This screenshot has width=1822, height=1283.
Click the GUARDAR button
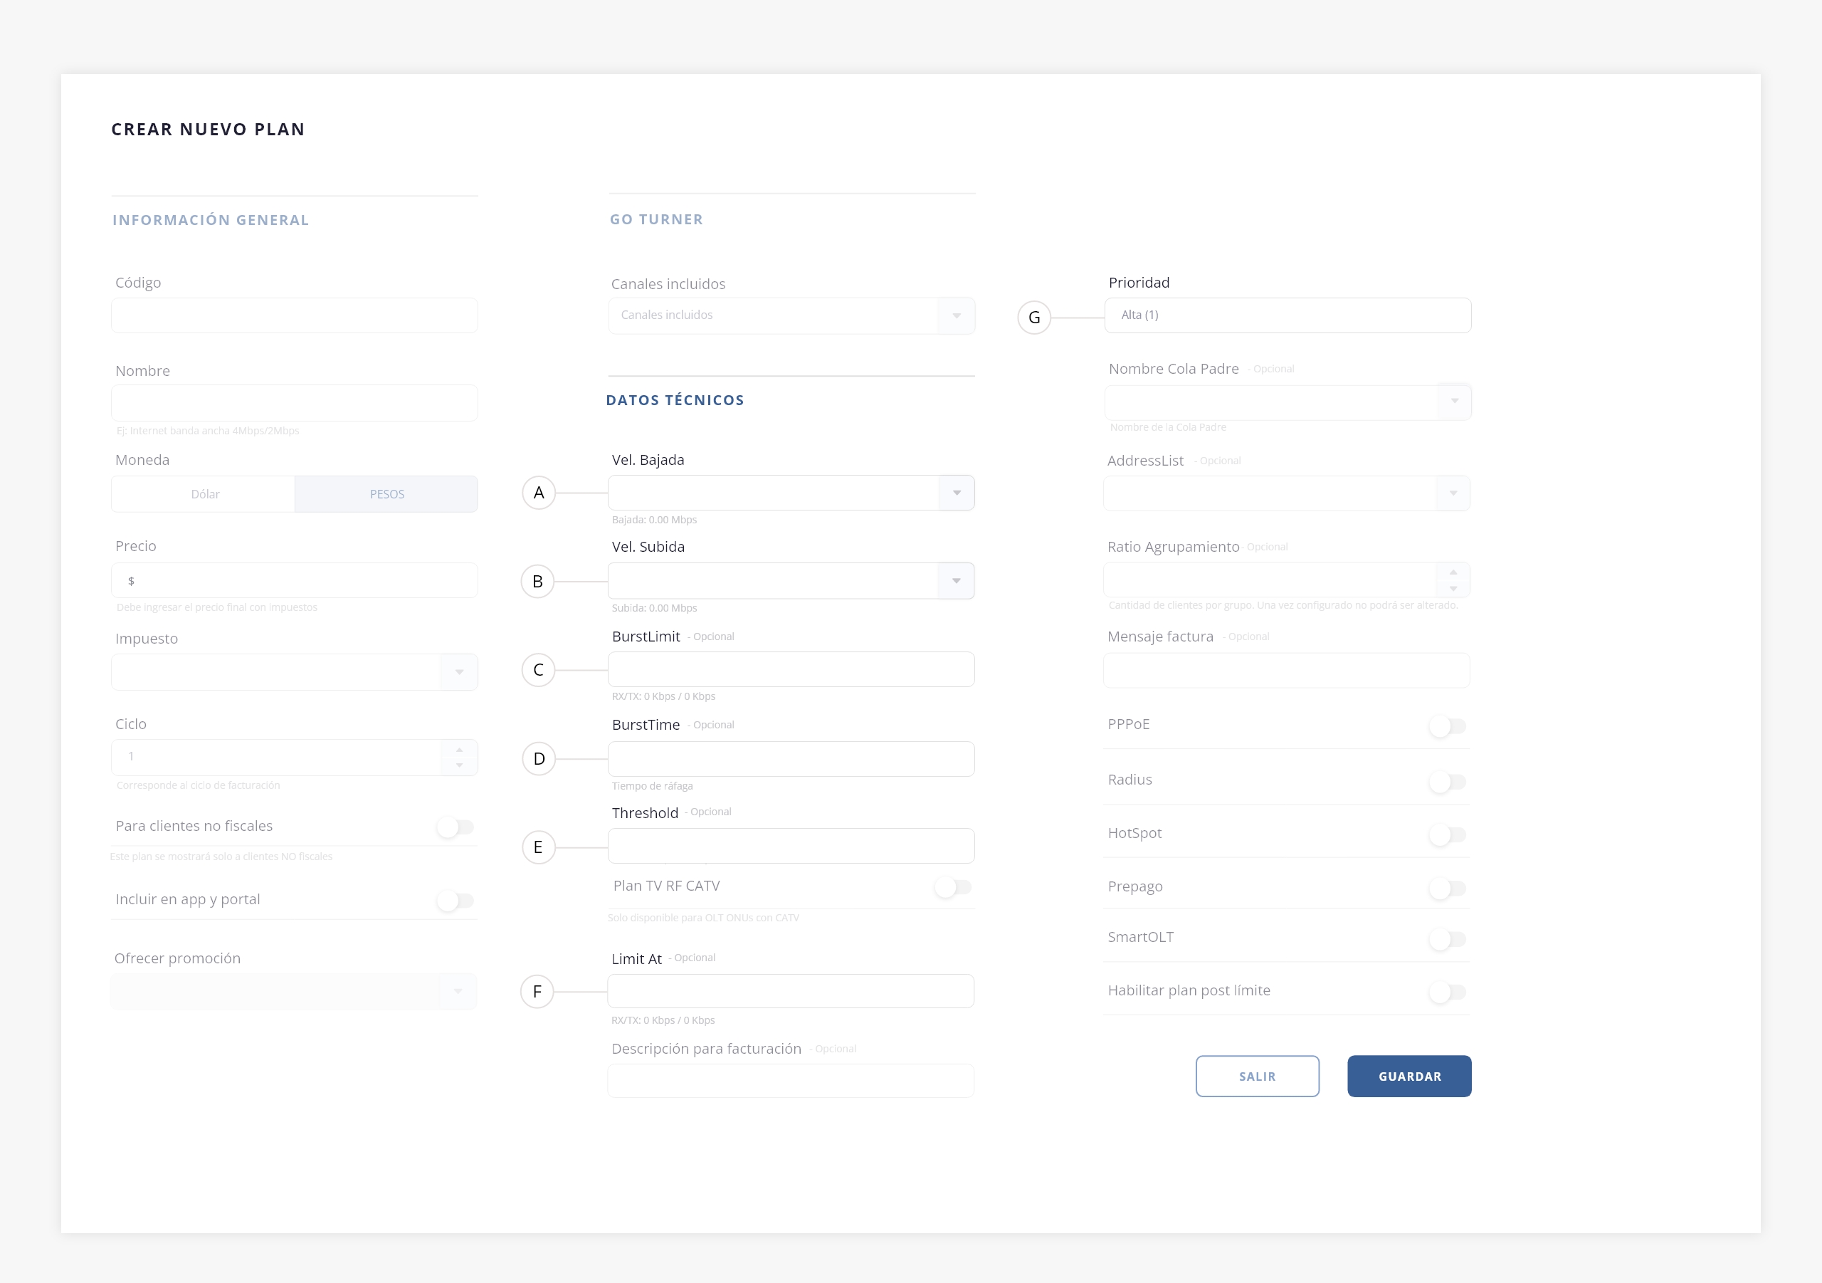click(1408, 1077)
